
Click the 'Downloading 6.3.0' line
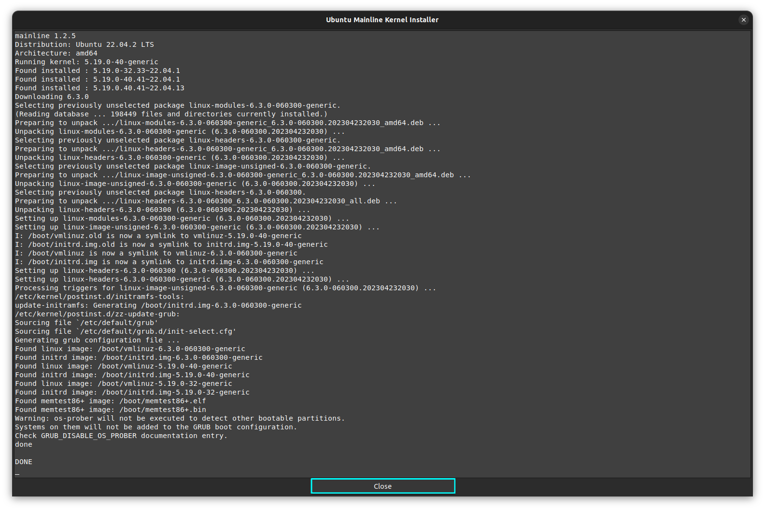(x=52, y=97)
